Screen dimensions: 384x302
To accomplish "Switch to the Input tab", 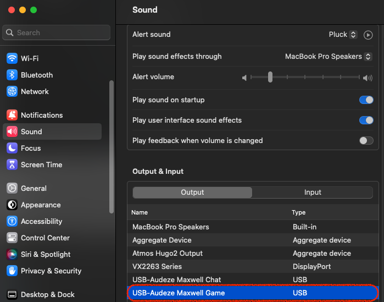I will pos(312,193).
